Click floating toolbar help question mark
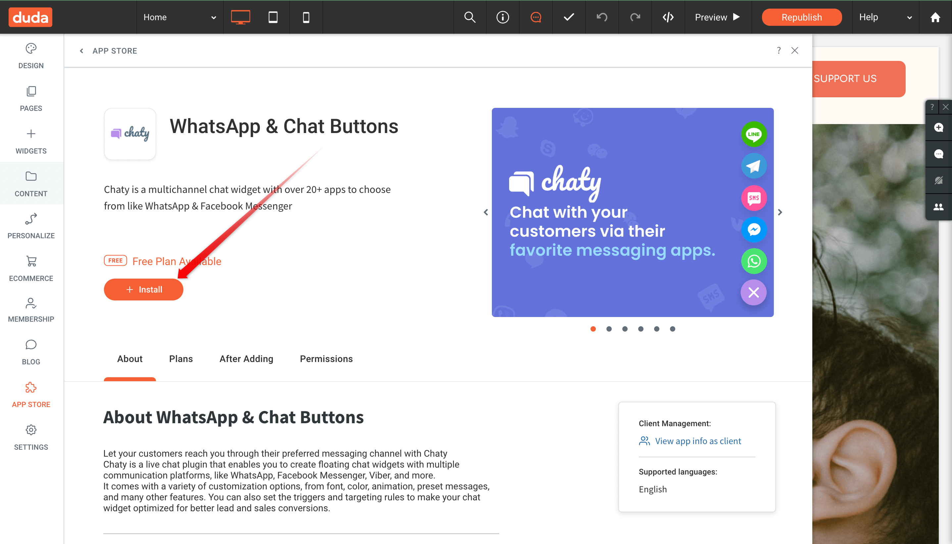952x544 pixels. click(932, 107)
